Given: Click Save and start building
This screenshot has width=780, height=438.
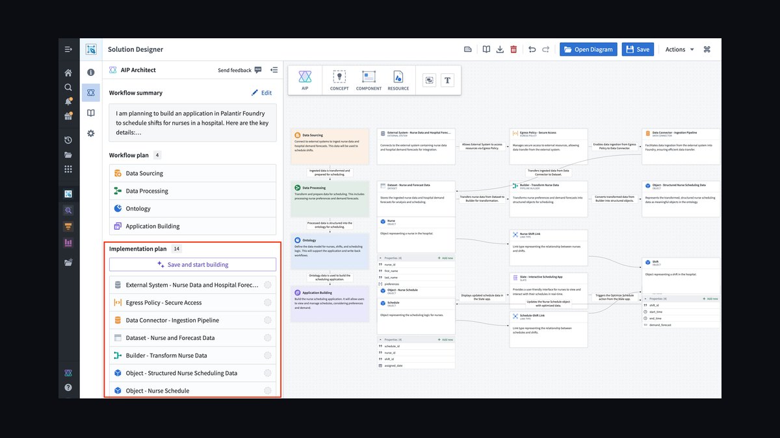Looking at the screenshot, I should (192, 265).
